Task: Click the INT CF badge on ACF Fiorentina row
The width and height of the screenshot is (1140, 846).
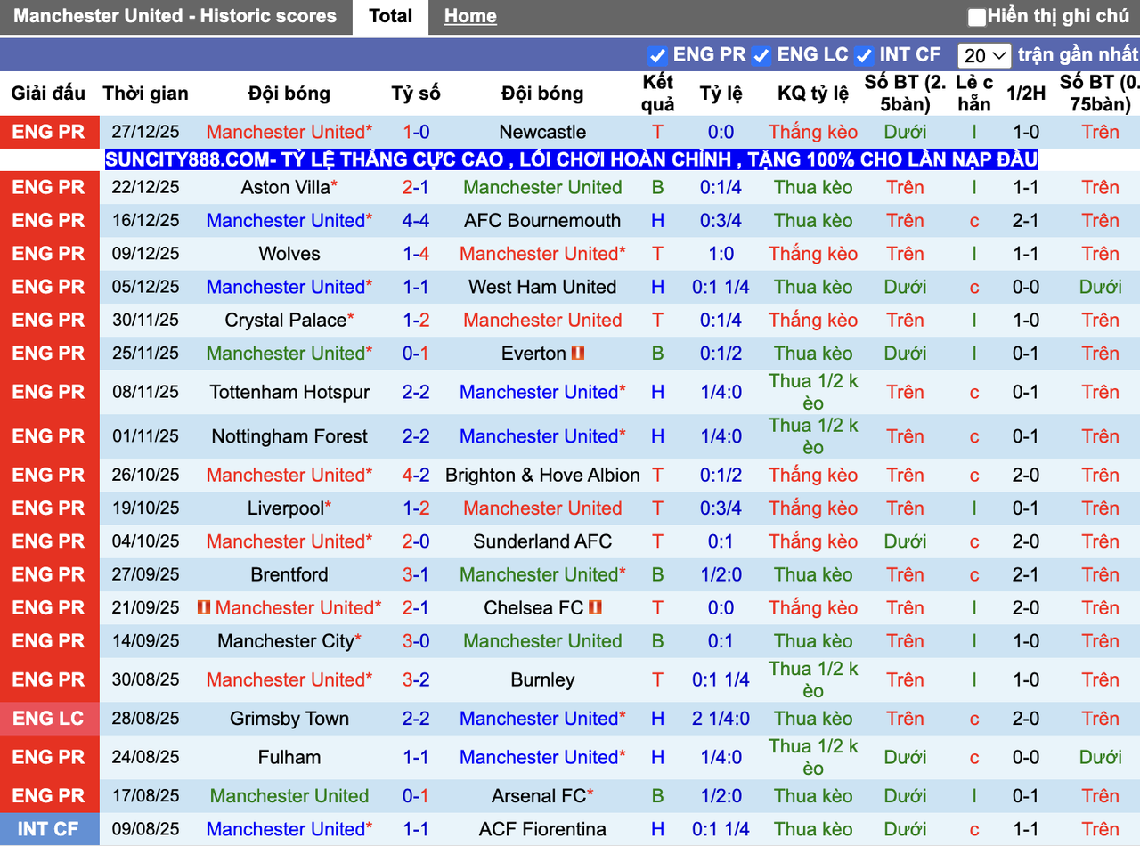Action: [x=50, y=829]
